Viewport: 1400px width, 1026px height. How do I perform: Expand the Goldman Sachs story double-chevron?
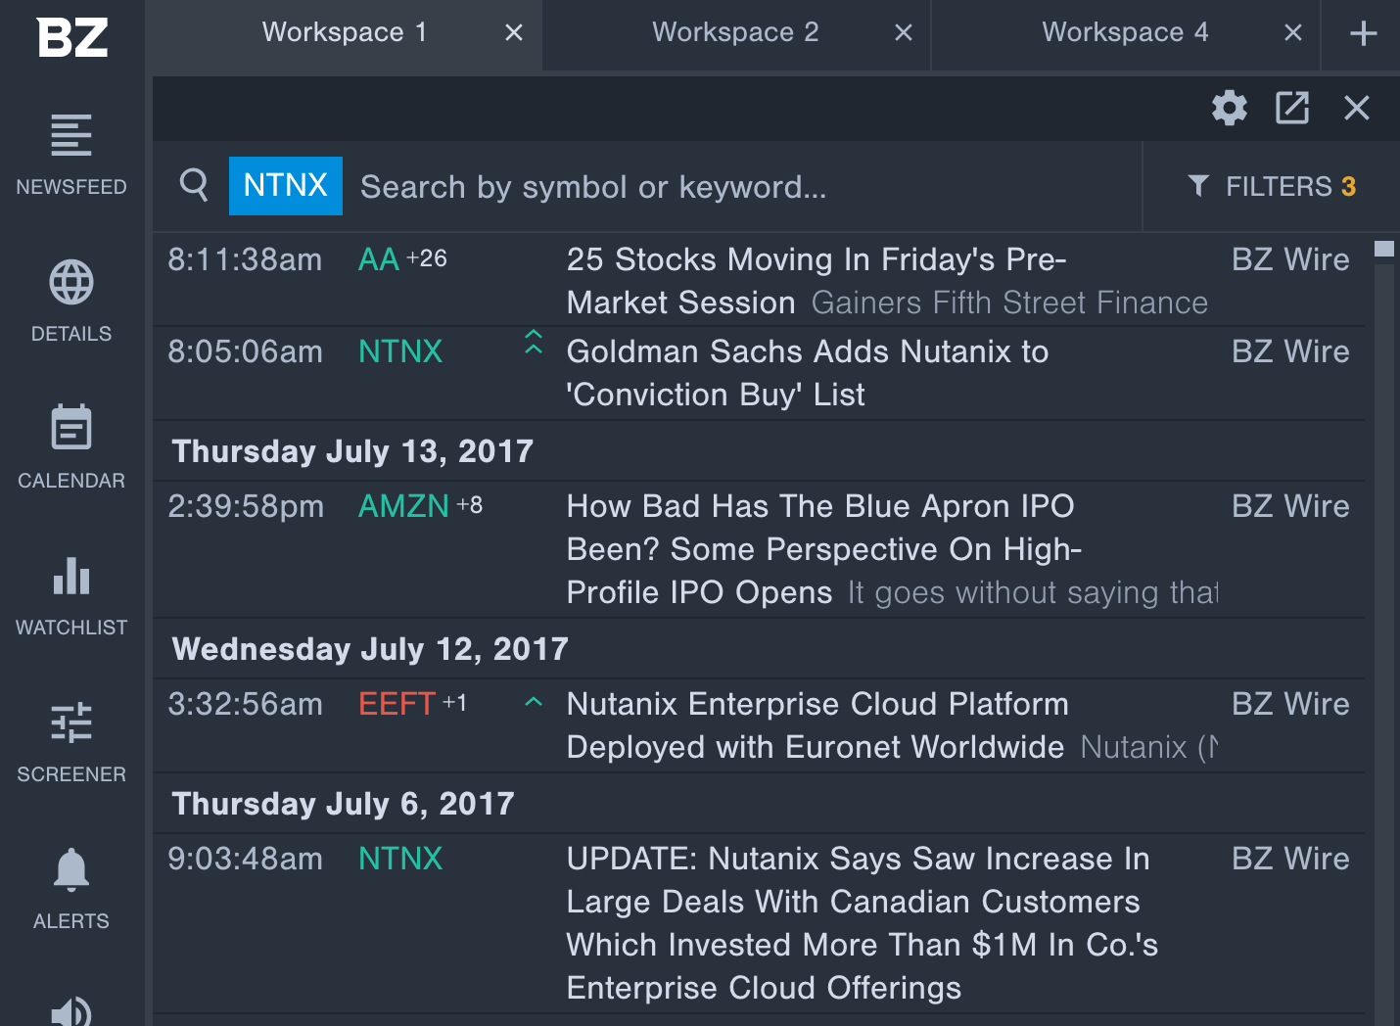click(x=534, y=342)
